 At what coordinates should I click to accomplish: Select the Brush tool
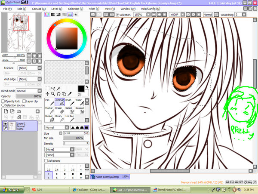(69, 102)
